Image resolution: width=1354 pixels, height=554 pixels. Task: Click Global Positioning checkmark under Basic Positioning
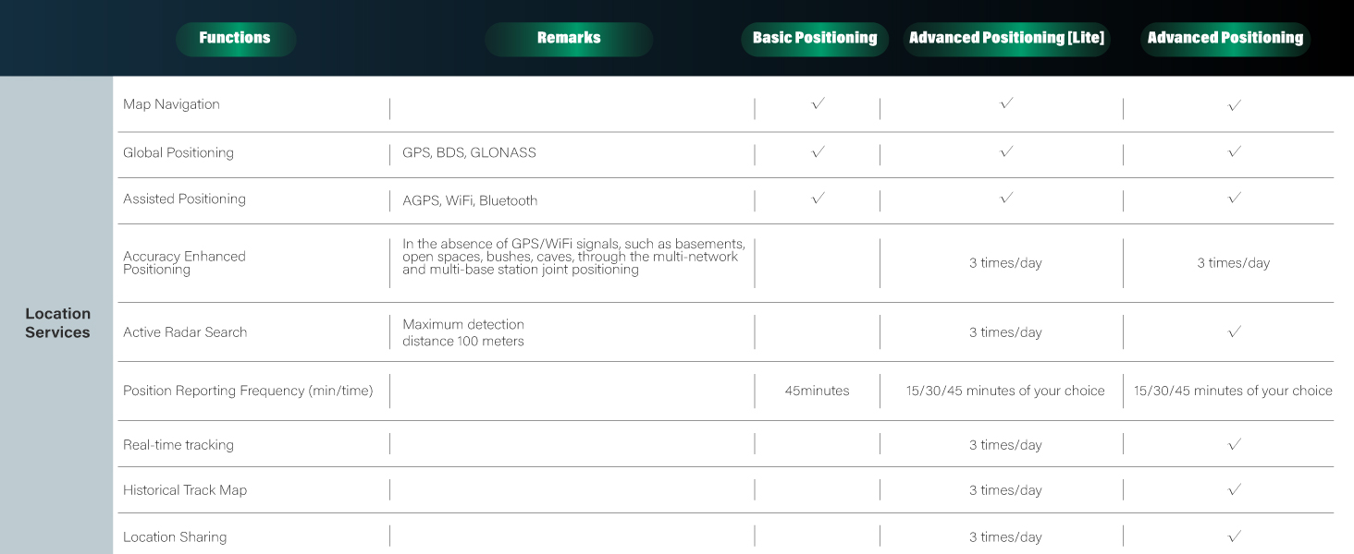click(818, 151)
